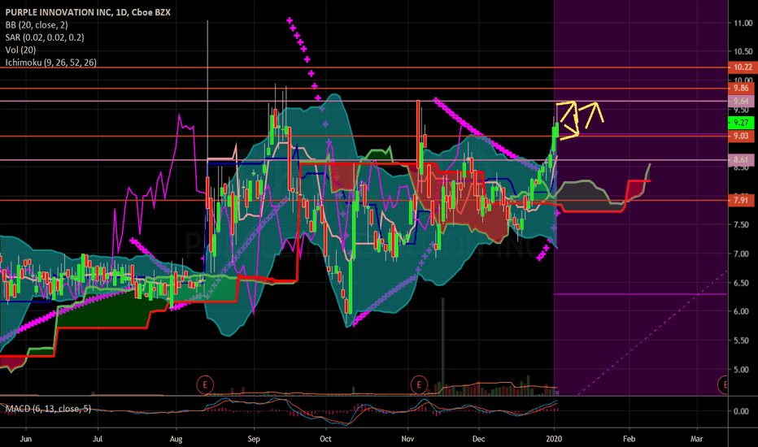Click the 9.64 price level label
Image resolution: width=758 pixels, height=447 pixels.
pos(741,101)
